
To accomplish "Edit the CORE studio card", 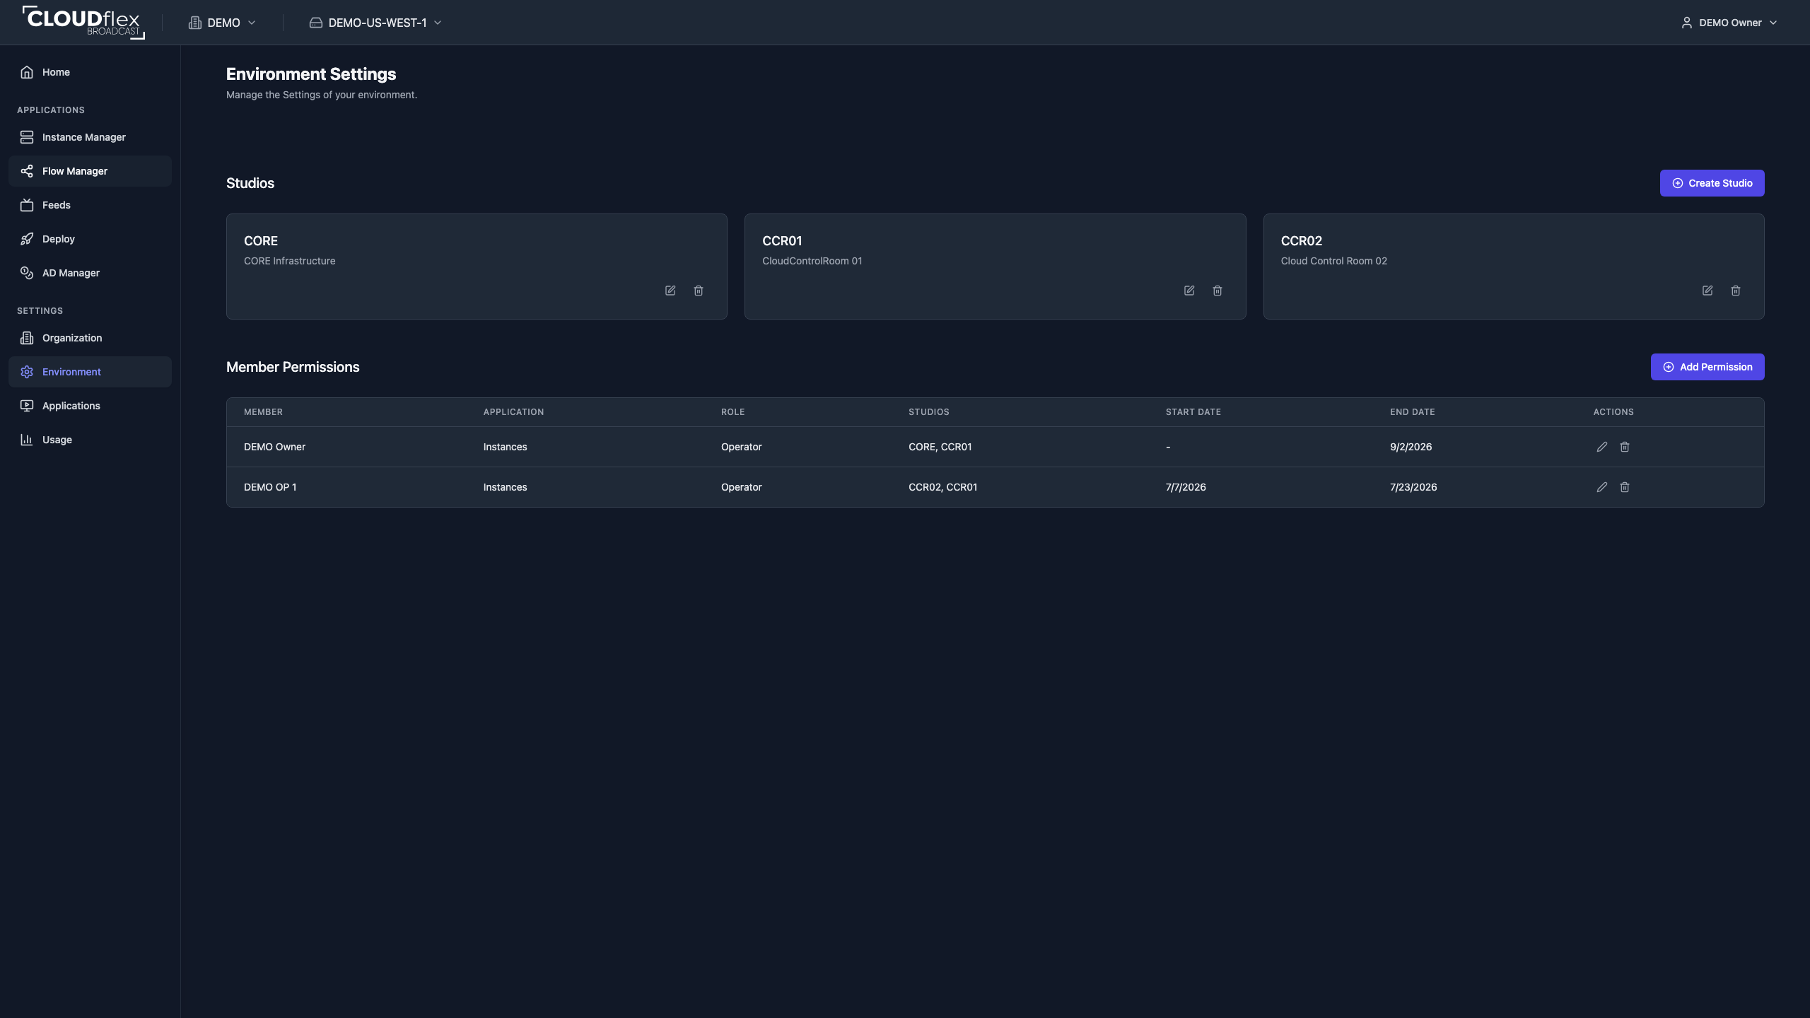I will coord(670,291).
